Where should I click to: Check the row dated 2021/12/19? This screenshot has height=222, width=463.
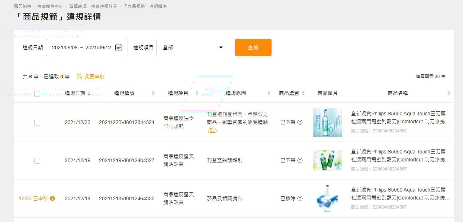pyautogui.click(x=37, y=160)
